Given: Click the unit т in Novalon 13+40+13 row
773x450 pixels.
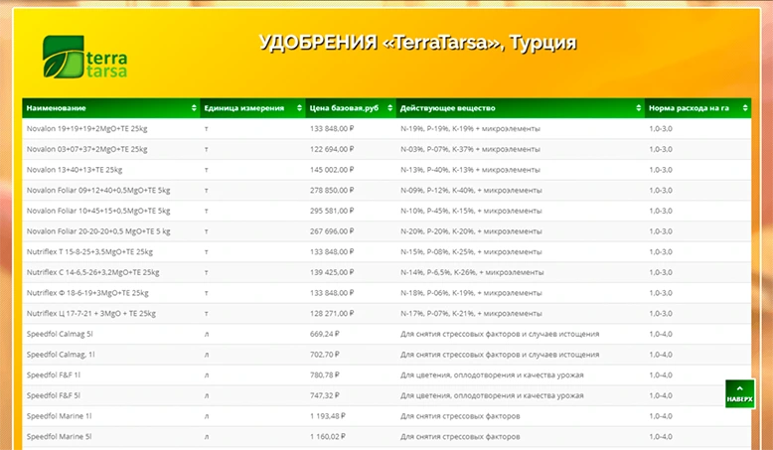Looking at the screenshot, I should 206,170.
